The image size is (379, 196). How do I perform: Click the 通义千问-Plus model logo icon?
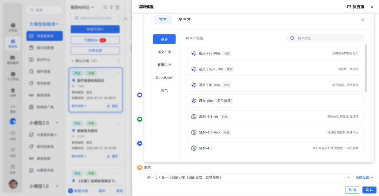pos(194,53)
